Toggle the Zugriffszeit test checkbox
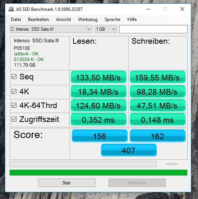The width and height of the screenshot is (198, 199). coord(14,119)
